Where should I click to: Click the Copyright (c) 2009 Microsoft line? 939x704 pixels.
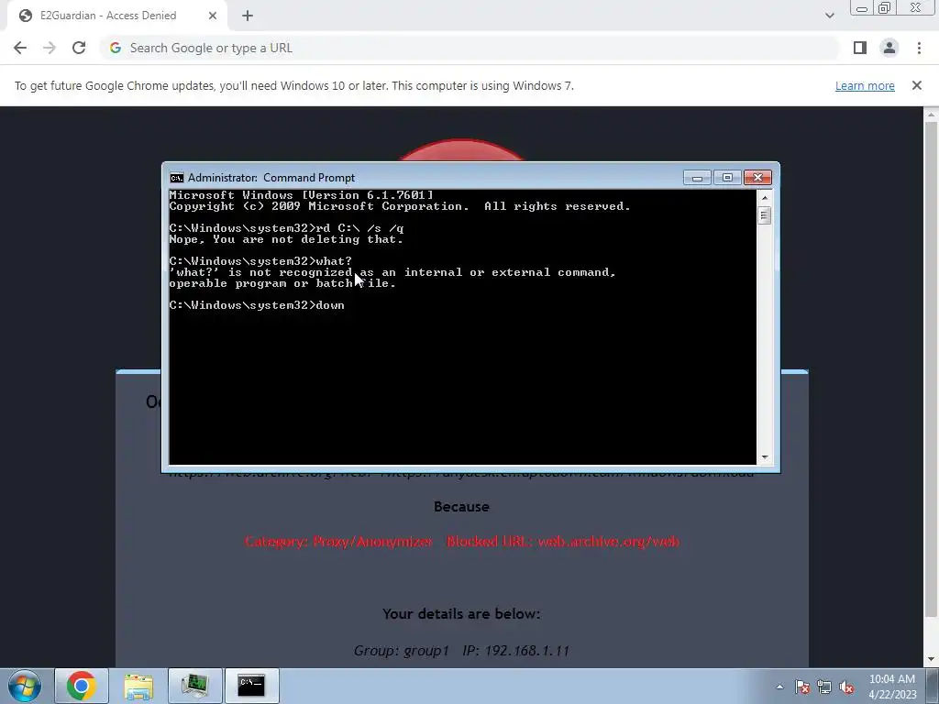(400, 206)
